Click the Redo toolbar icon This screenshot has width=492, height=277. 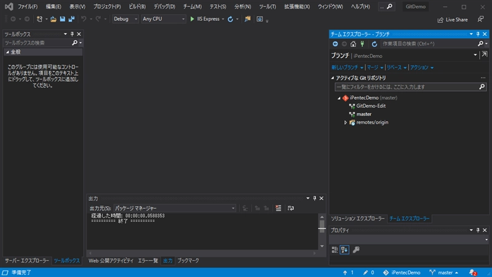[98, 19]
